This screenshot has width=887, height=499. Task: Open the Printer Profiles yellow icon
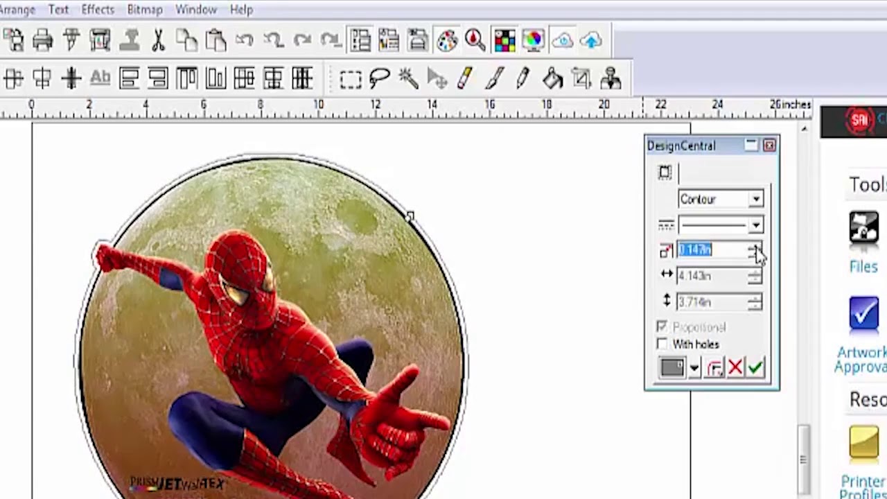[x=864, y=444]
